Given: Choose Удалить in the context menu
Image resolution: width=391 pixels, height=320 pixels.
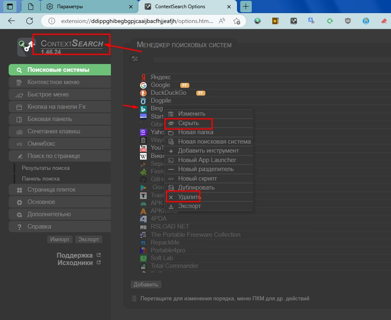Looking at the screenshot, I should coord(189,197).
